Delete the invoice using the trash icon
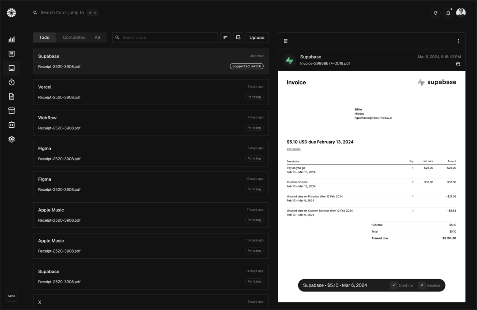 point(285,40)
